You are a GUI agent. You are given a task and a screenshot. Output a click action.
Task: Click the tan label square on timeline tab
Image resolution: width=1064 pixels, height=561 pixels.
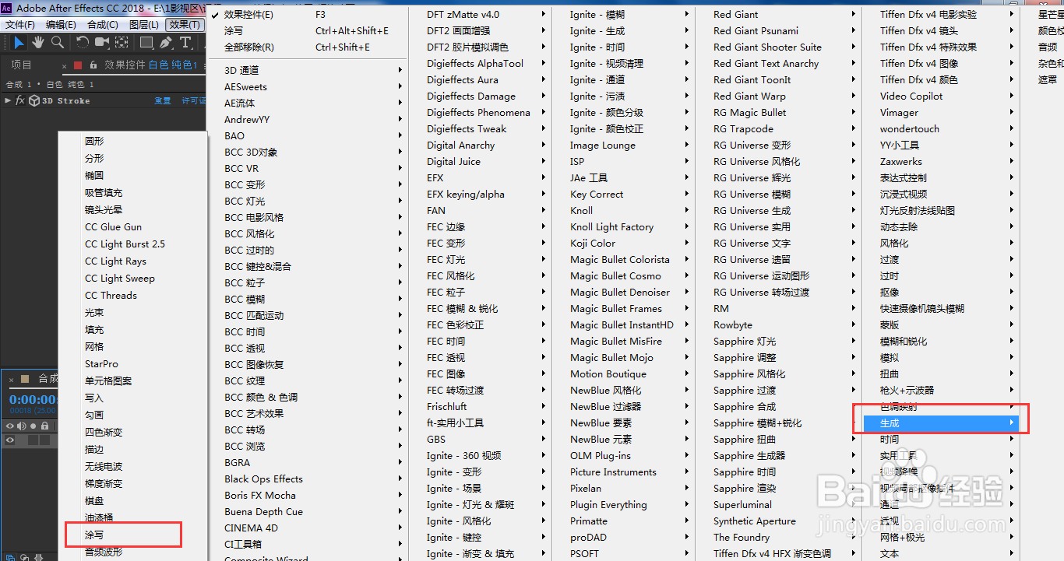tap(25, 379)
